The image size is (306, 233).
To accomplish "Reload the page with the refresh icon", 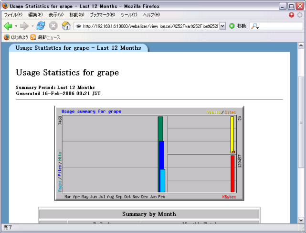I will [x=41, y=26].
